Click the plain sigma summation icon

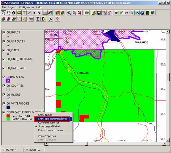pos(38,19)
